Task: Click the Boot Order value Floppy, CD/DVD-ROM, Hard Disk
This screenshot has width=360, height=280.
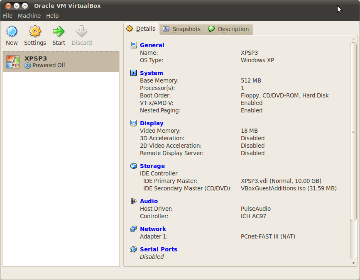Action: tap(285, 95)
